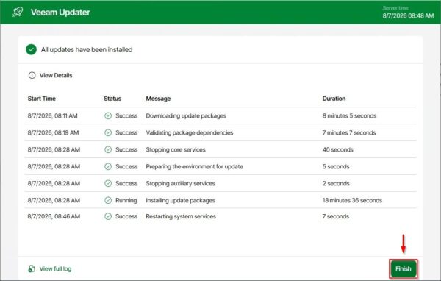Select the 'Restarting system services' message
The image size is (441, 281).
pos(181,216)
